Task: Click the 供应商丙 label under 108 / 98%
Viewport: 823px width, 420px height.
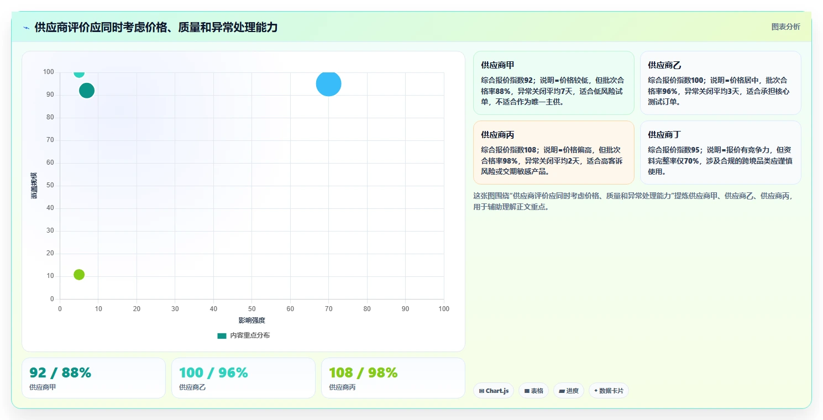Action: click(x=342, y=387)
